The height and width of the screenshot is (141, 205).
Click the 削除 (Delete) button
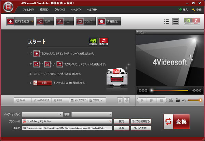tap(58, 100)
